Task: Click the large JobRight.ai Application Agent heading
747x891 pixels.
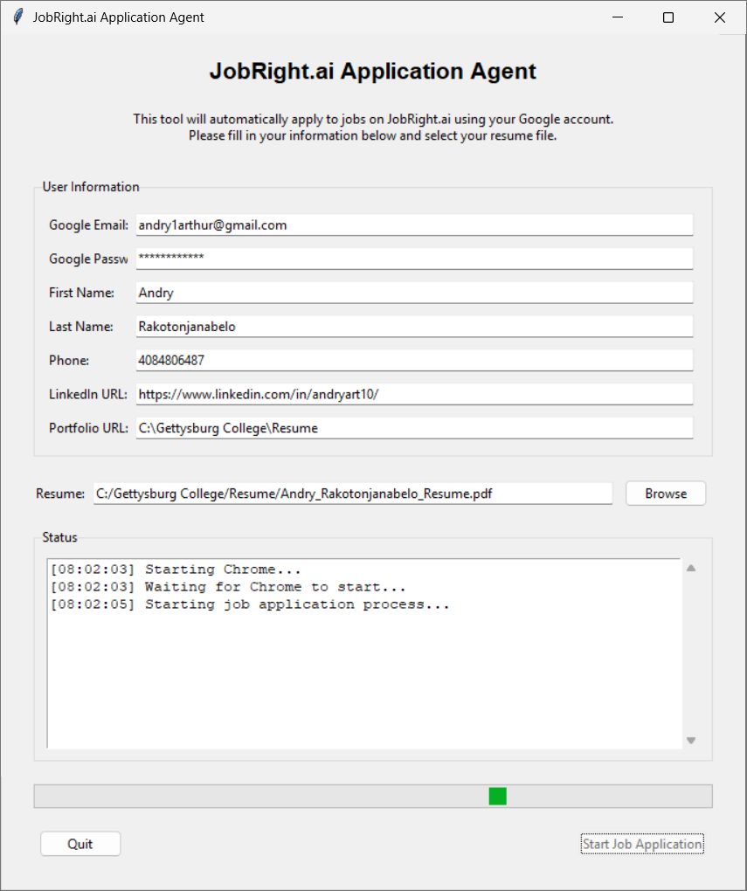Action: (373, 71)
